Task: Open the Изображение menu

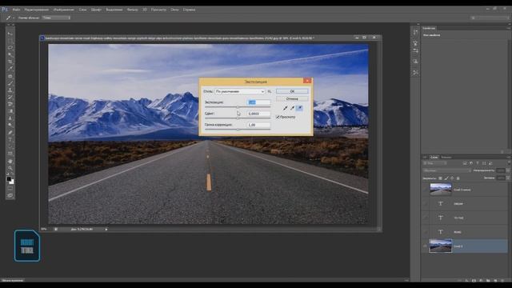Action: (64, 10)
